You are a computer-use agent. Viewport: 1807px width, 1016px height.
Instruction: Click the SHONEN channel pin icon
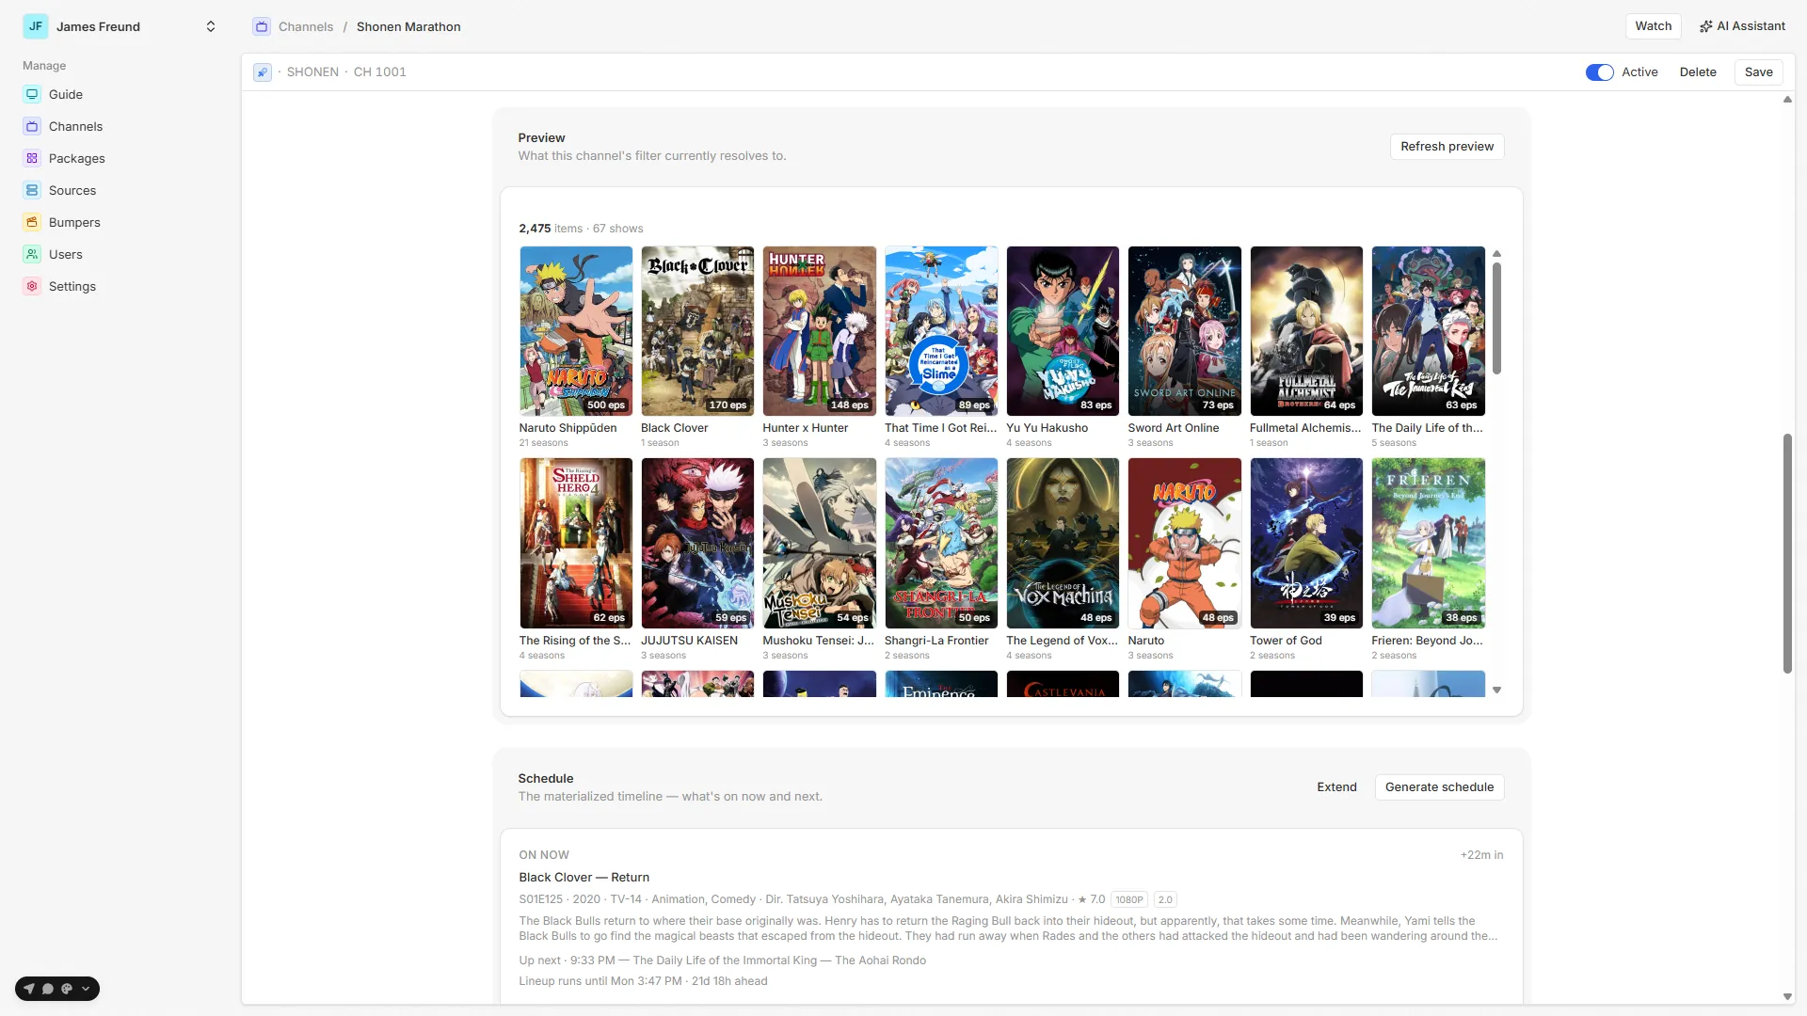(263, 72)
